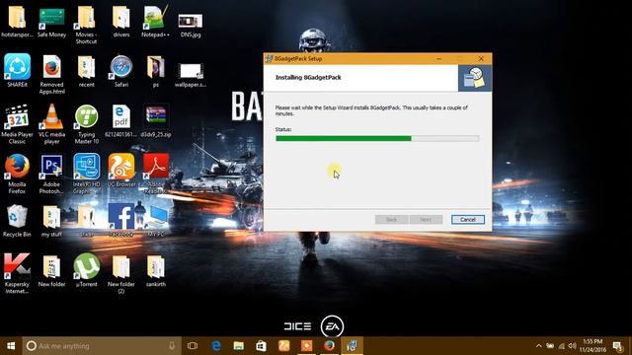Open the volume control in tray
Viewport: 632px width, 355px height.
coord(573,346)
